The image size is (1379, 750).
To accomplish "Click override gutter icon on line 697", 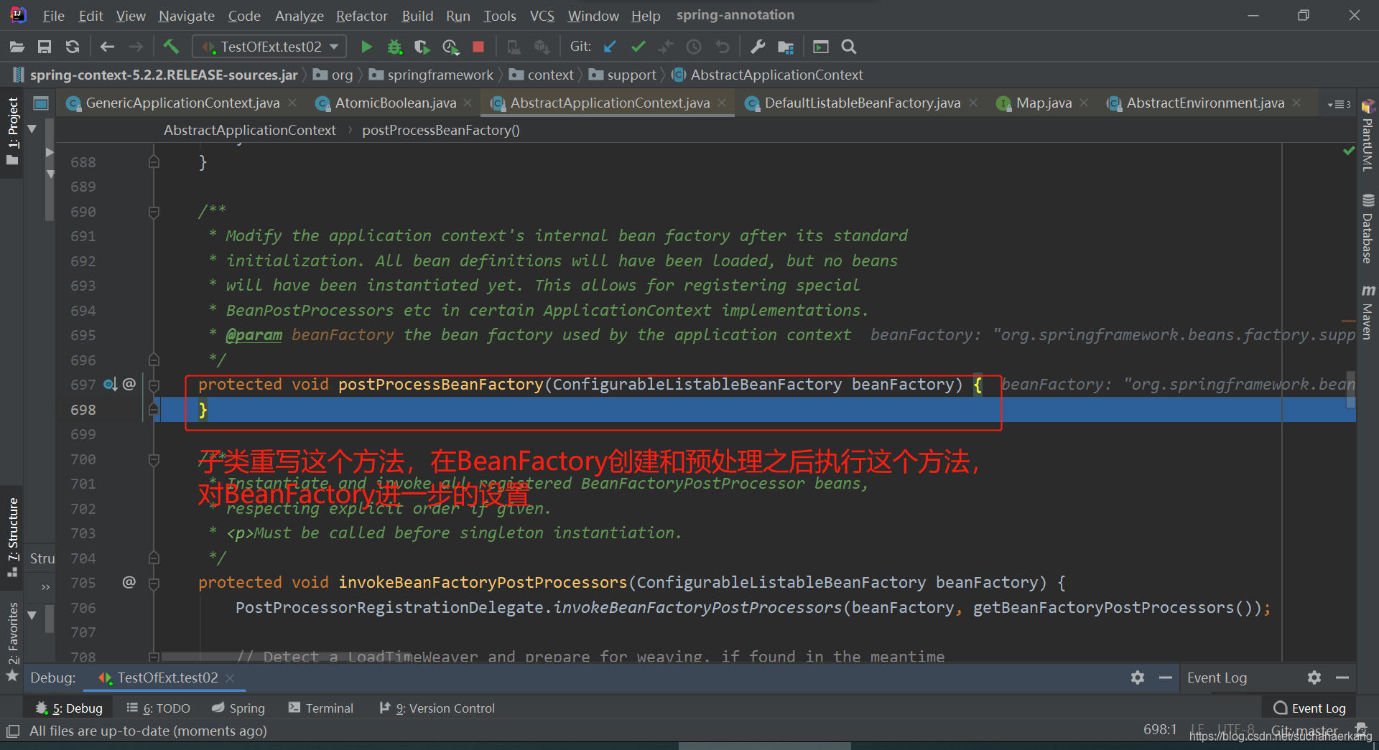I will tap(110, 385).
